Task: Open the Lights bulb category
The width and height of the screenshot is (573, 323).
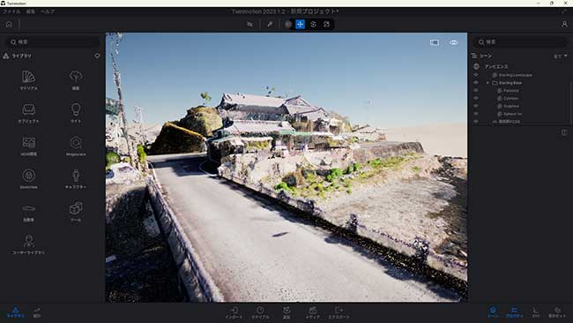Action: (x=76, y=113)
